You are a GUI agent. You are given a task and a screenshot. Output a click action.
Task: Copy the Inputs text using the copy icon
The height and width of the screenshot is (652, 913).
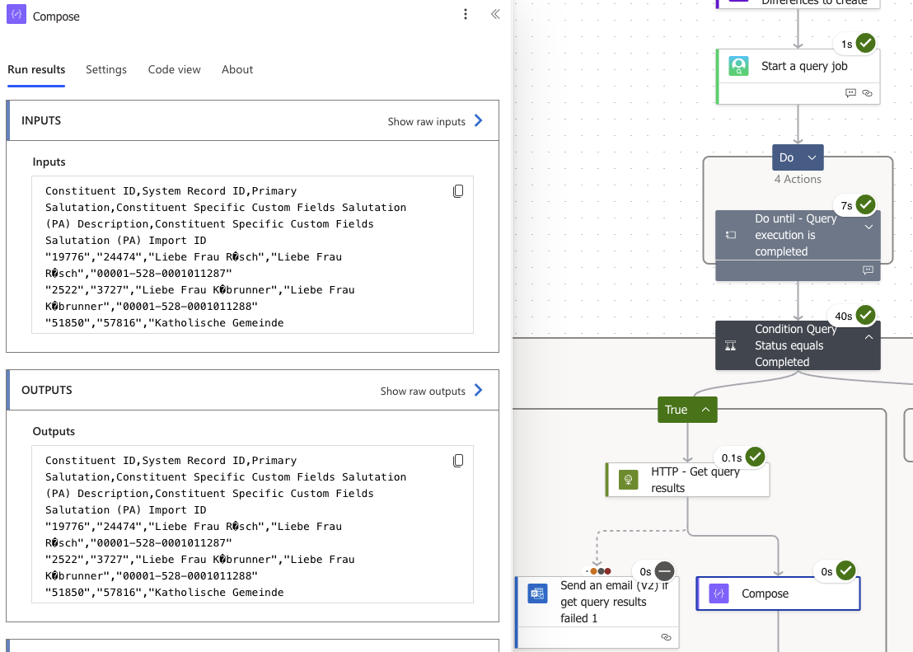click(458, 190)
